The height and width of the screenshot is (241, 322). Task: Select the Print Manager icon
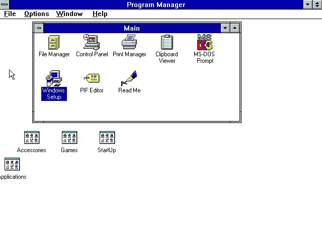coord(129,42)
